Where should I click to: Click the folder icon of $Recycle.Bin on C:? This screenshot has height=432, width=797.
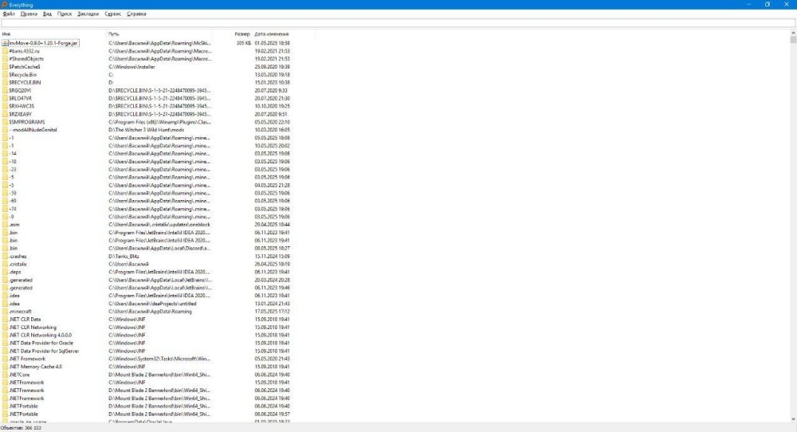(x=5, y=75)
